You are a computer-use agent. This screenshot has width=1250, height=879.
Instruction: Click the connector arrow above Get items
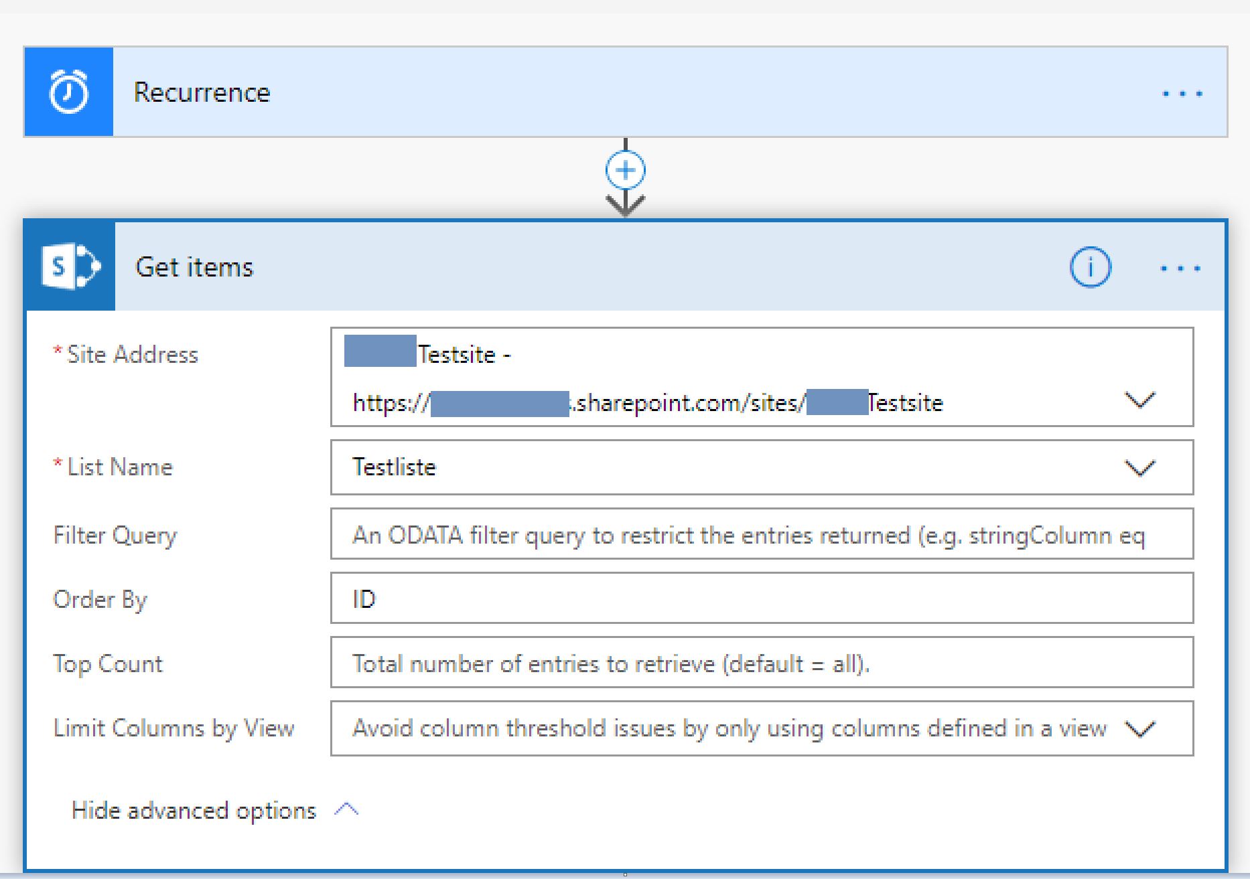pyautogui.click(x=625, y=204)
